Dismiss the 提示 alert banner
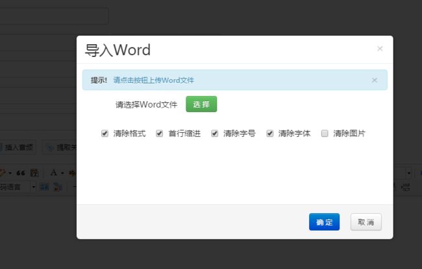 [375, 80]
